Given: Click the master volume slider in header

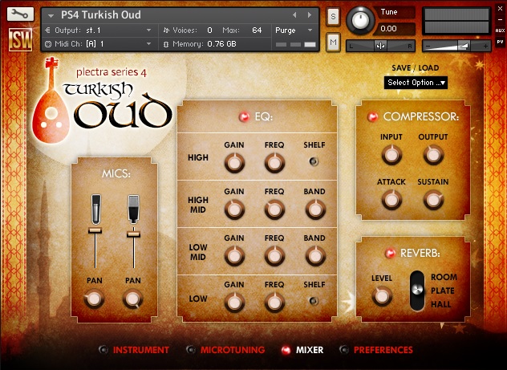Looking at the screenshot, I should pos(456,47).
